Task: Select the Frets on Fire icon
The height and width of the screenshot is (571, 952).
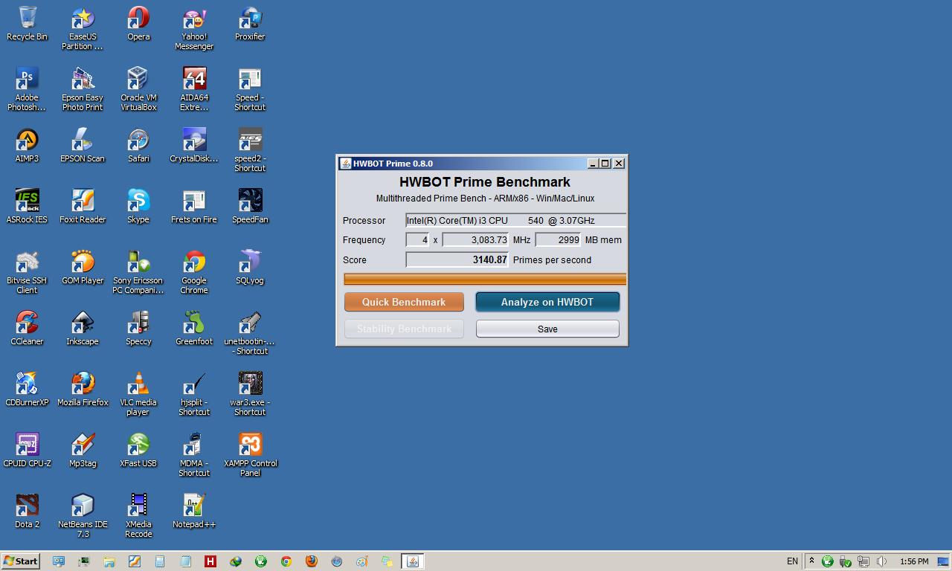Action: pyautogui.click(x=194, y=206)
